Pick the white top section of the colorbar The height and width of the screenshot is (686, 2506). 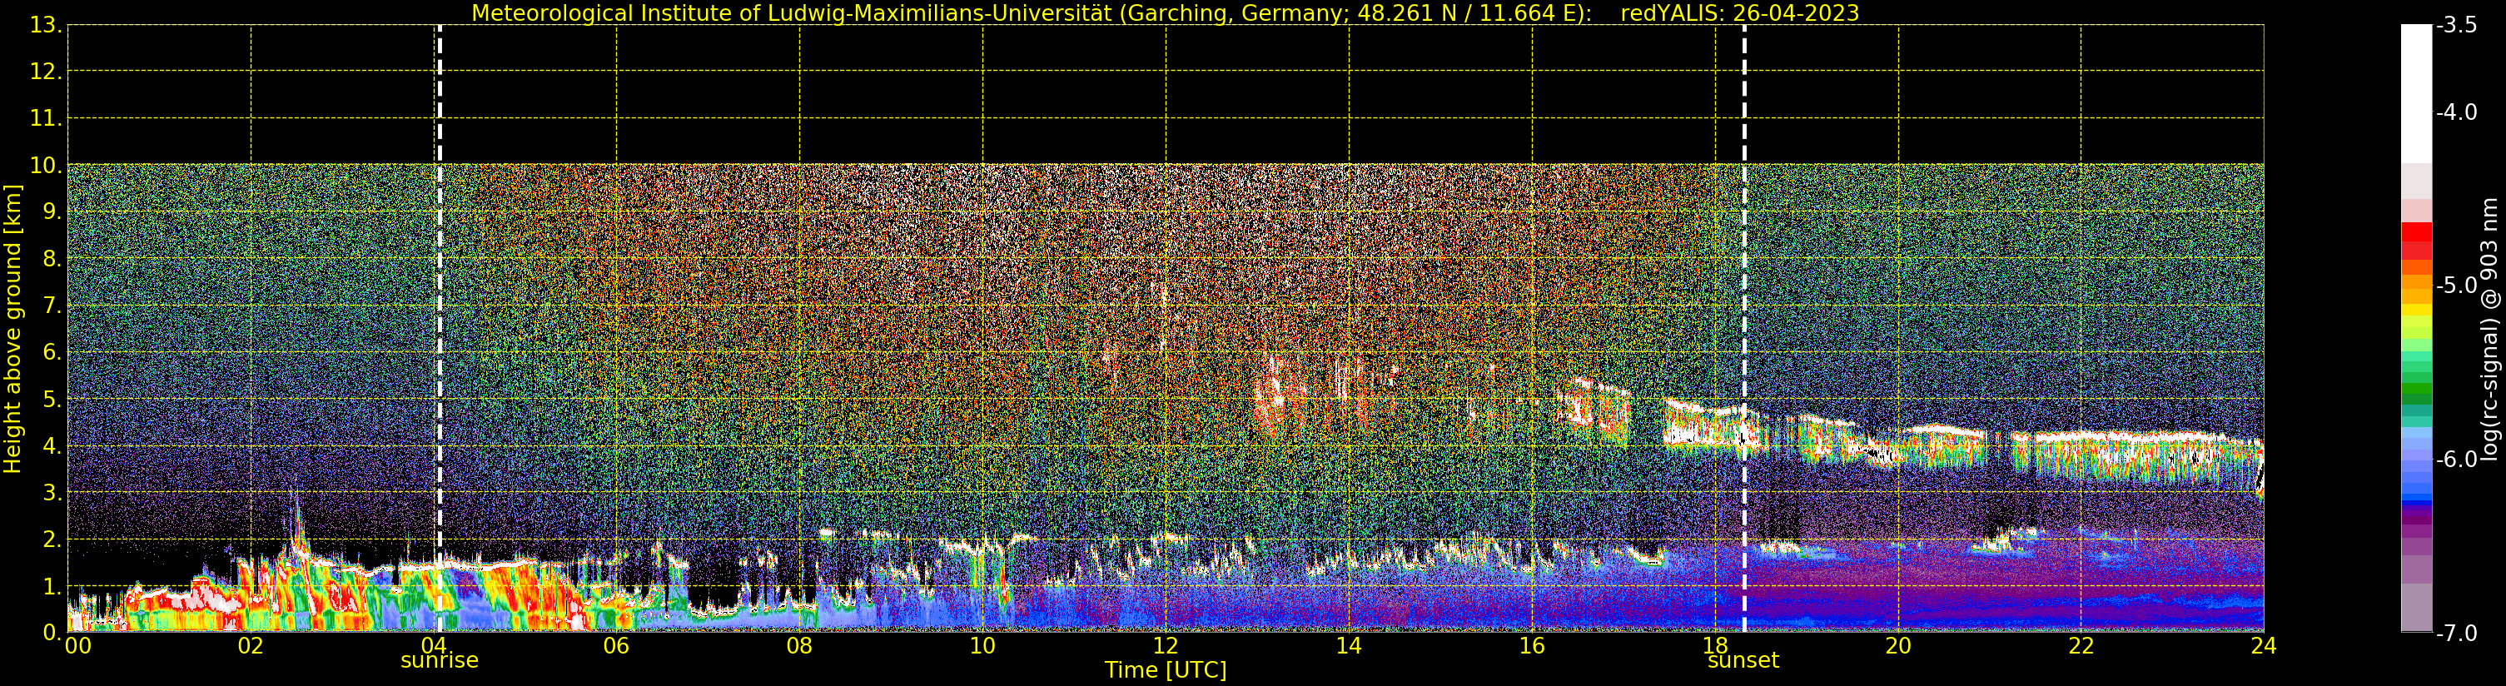click(x=2416, y=93)
